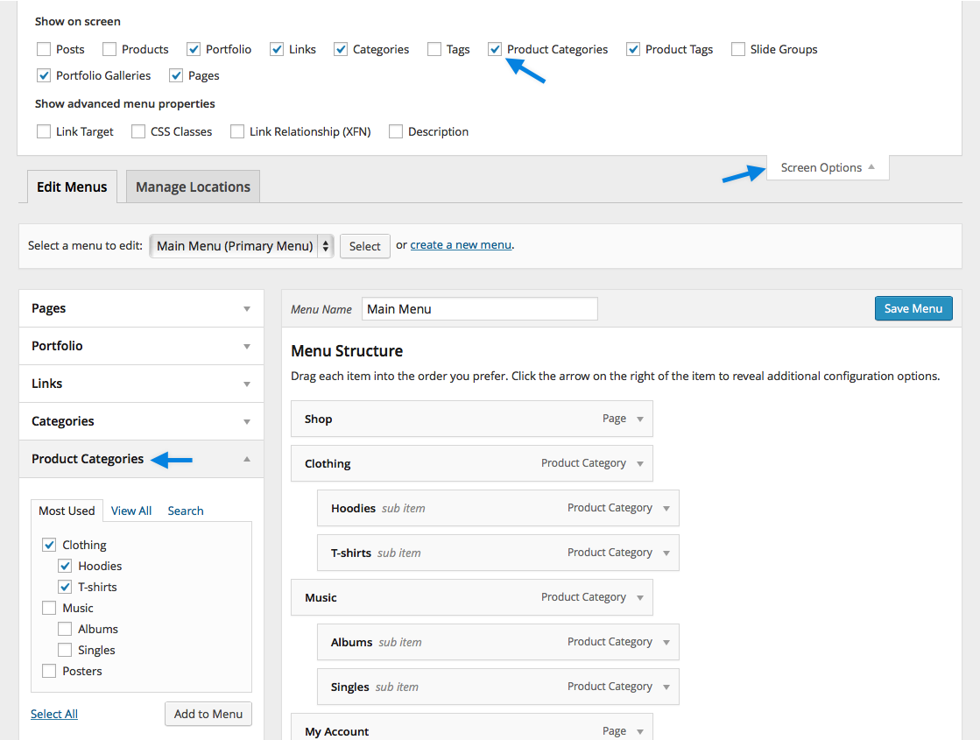Click the Clothing menu item title
The image size is (980, 740).
coord(328,464)
